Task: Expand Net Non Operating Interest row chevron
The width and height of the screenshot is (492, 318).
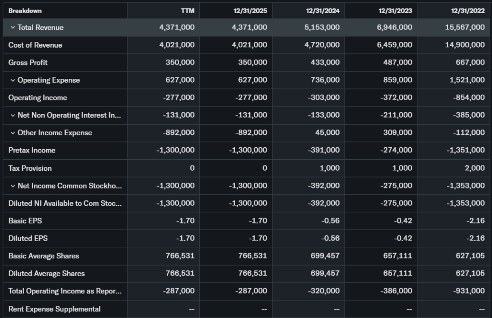Action: pyautogui.click(x=12, y=115)
